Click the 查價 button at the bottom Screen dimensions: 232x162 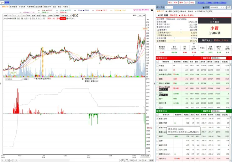[151, 160]
